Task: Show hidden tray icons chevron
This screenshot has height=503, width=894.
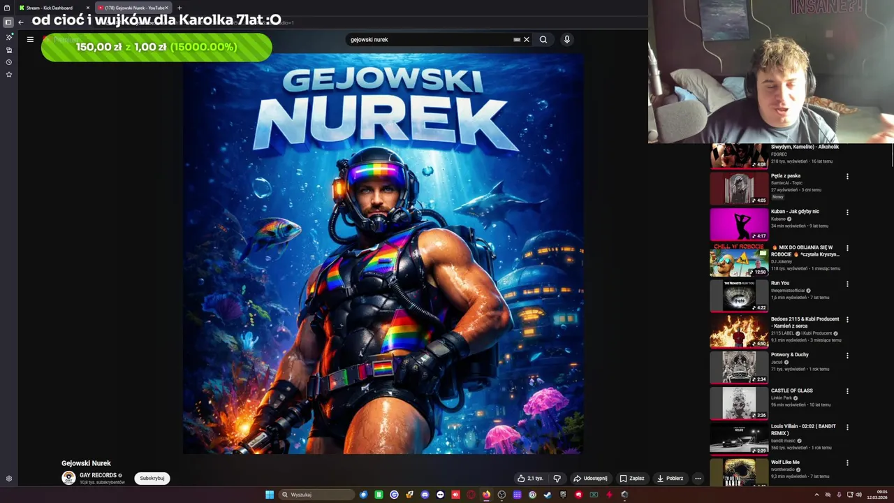Action: pos(816,495)
